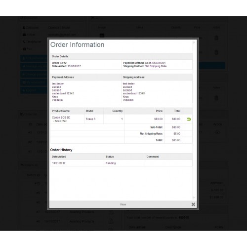247x247 pixels.
Task: Click the return view icon for row #6
Action: point(111,221)
